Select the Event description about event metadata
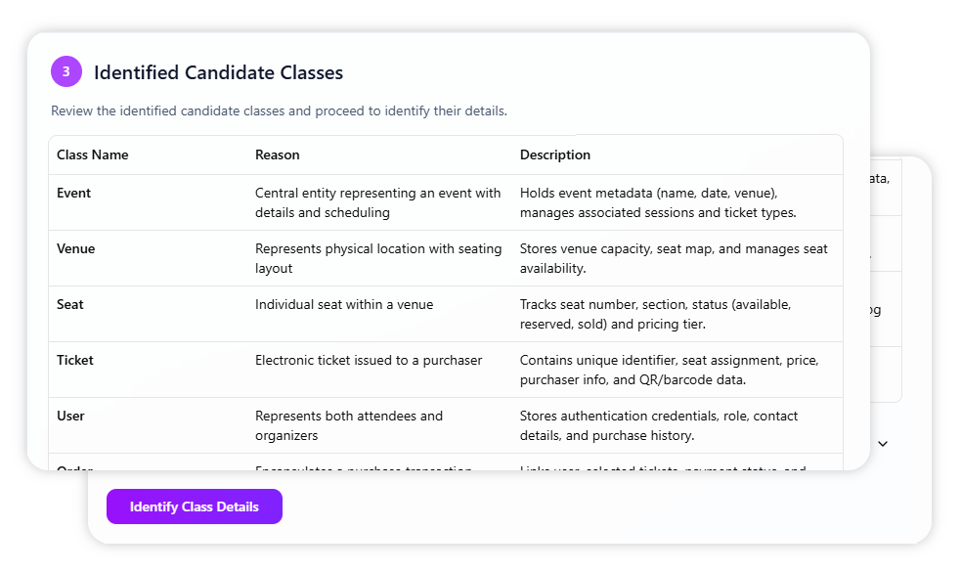961x572 pixels. pos(672,202)
